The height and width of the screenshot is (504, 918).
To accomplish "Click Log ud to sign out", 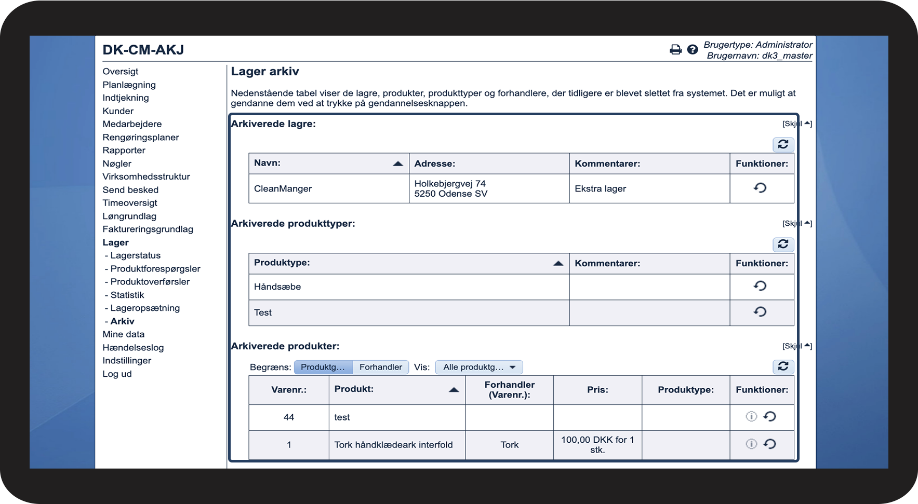I will coord(117,374).
